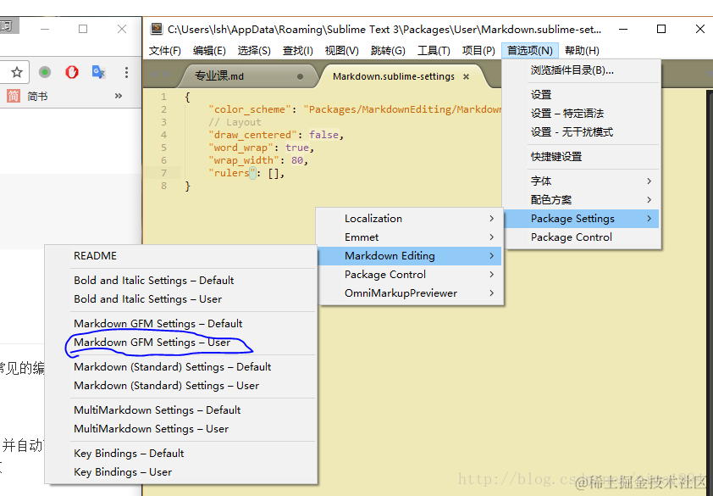Open the 工具(T) menu

pos(434,51)
